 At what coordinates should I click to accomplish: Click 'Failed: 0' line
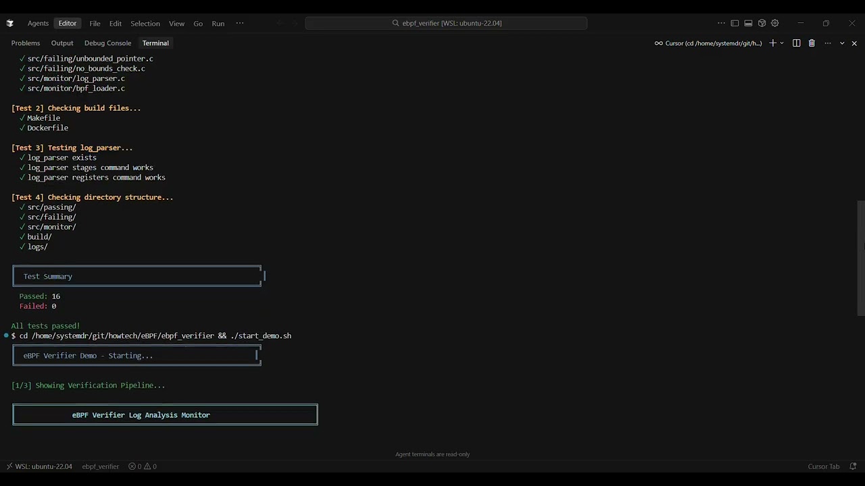[38, 306]
